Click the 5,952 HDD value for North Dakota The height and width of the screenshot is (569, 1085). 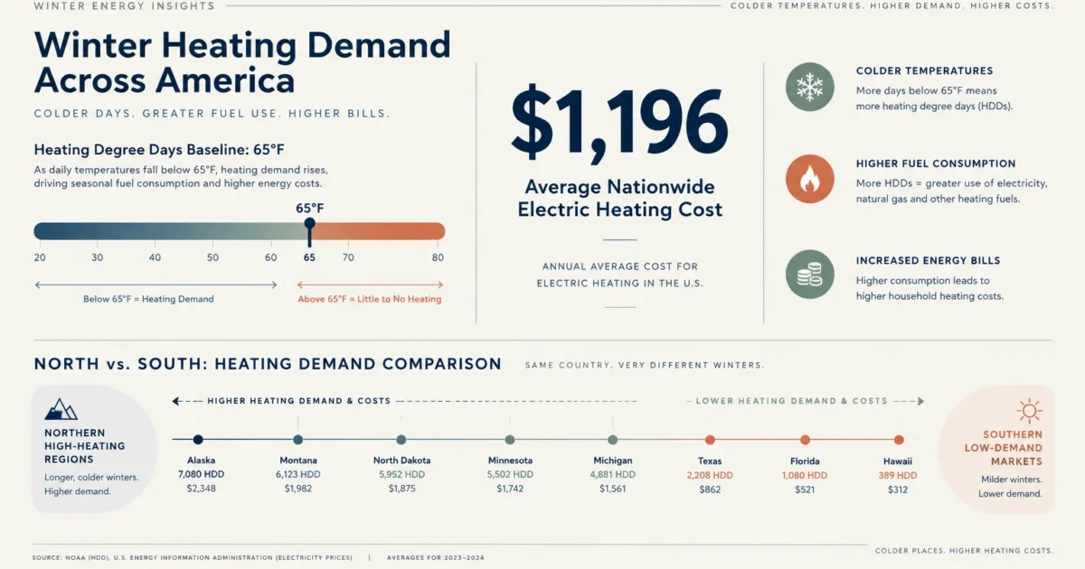[402, 474]
